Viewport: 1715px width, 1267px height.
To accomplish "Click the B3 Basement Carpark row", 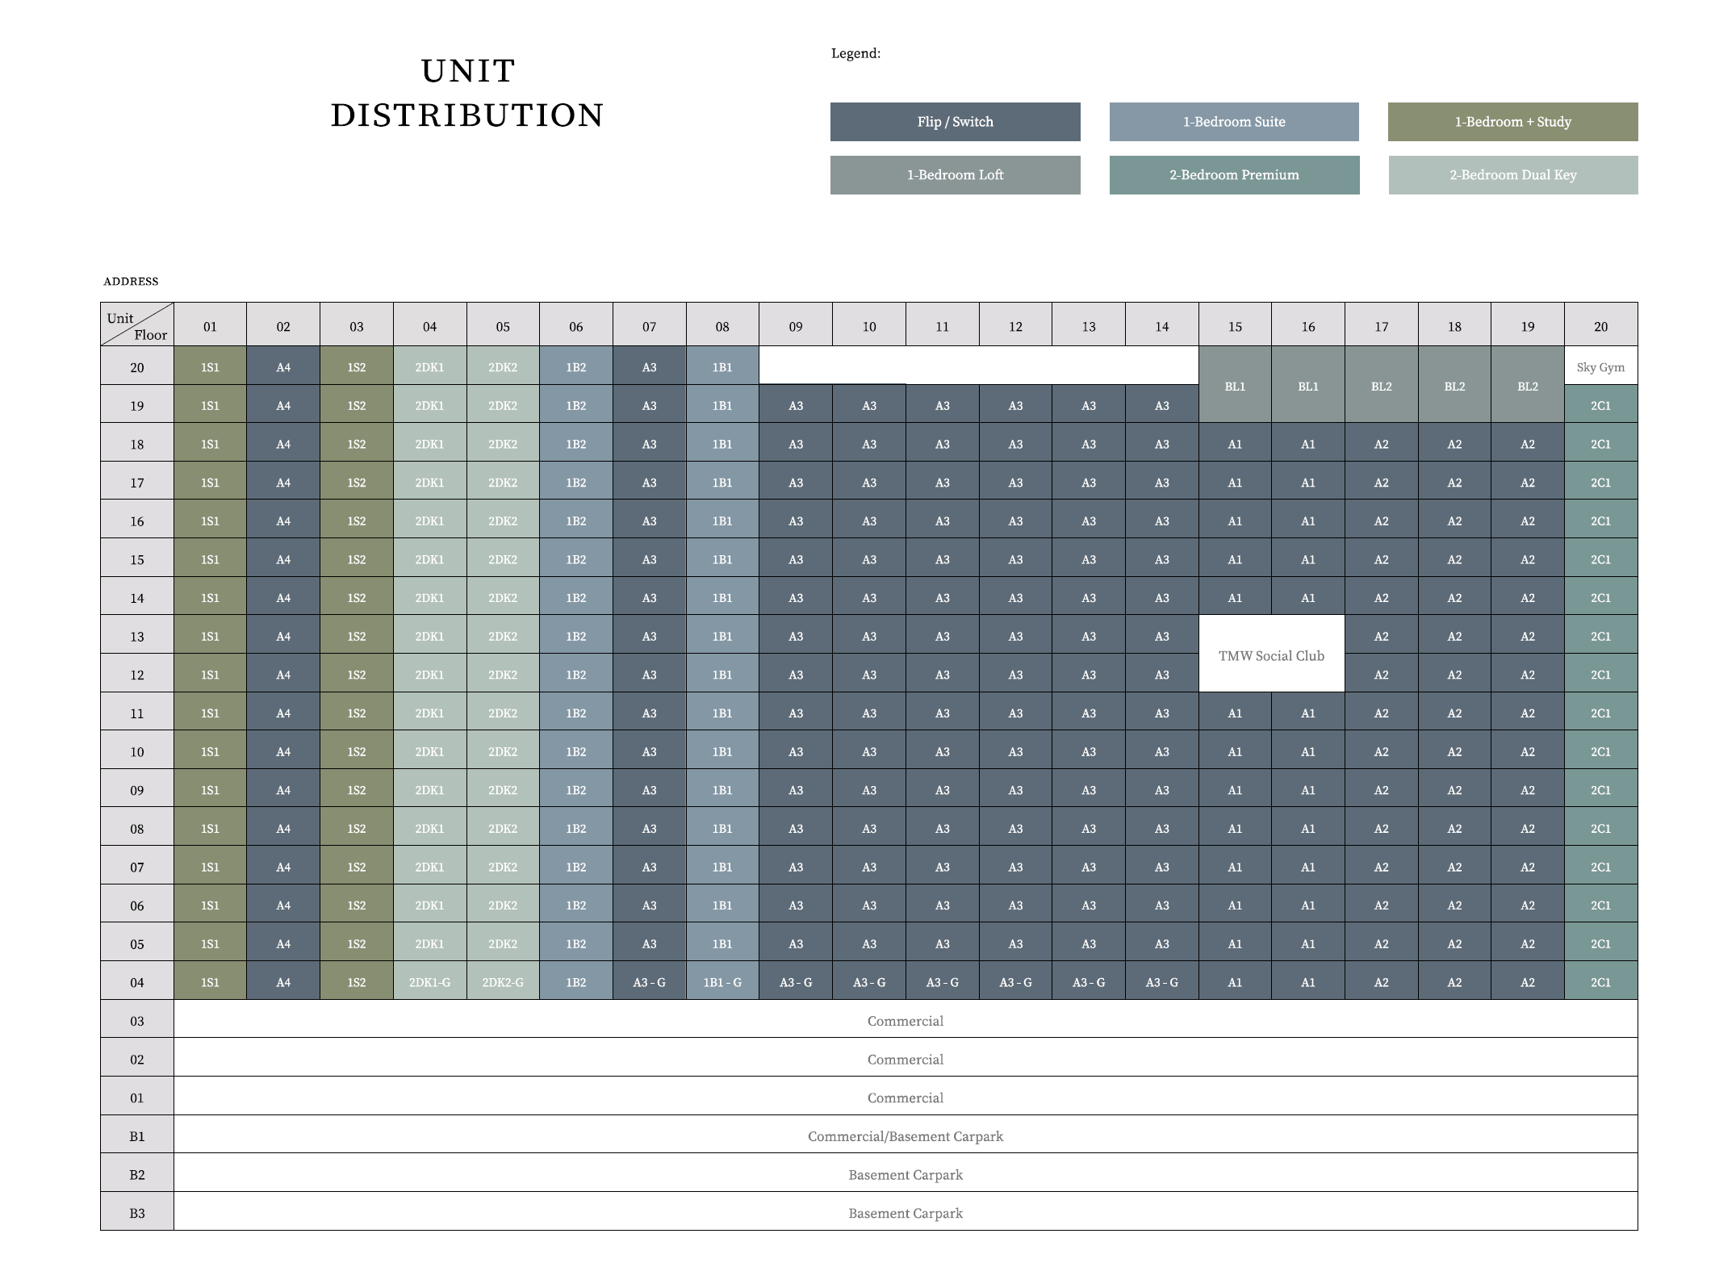I will click(x=905, y=1213).
